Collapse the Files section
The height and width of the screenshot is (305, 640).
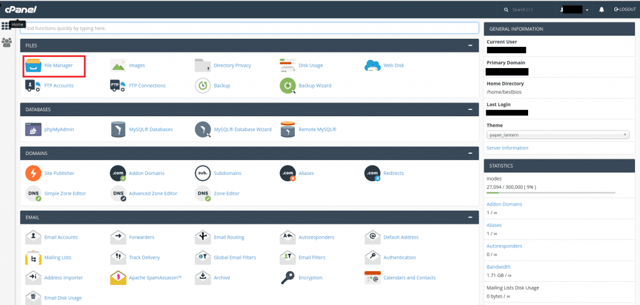coord(469,46)
